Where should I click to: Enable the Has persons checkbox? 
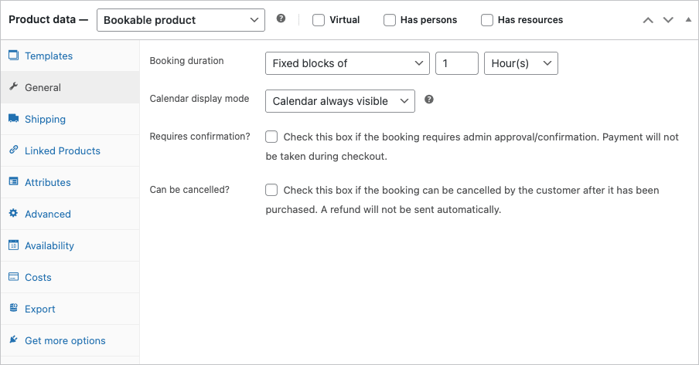(x=390, y=20)
